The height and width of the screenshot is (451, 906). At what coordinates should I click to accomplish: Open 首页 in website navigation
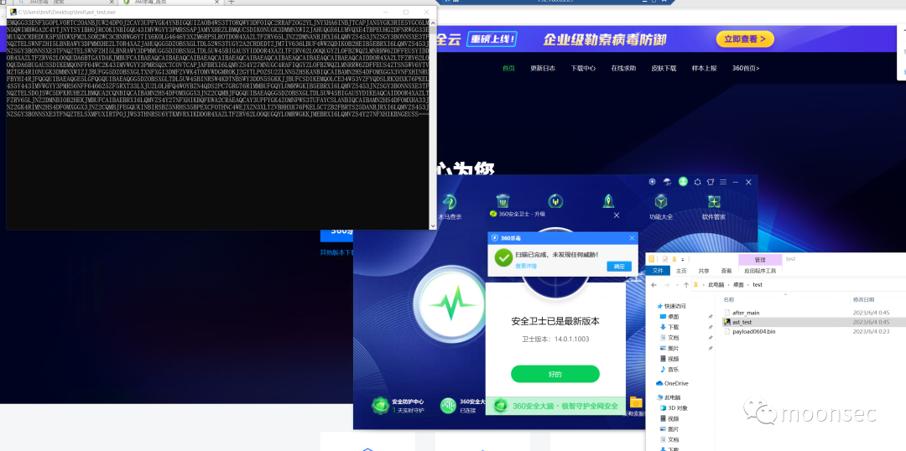[508, 68]
